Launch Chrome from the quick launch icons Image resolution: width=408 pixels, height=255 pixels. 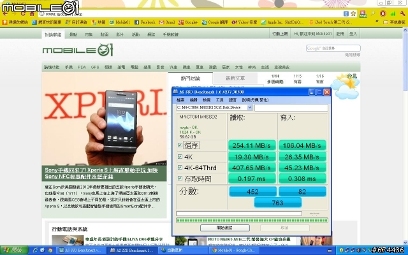click(x=50, y=251)
